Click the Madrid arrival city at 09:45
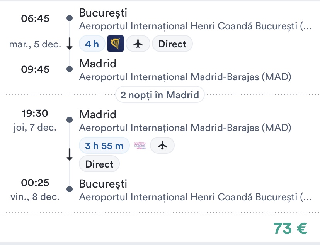Viewport: 320px width, 245px height. click(97, 63)
